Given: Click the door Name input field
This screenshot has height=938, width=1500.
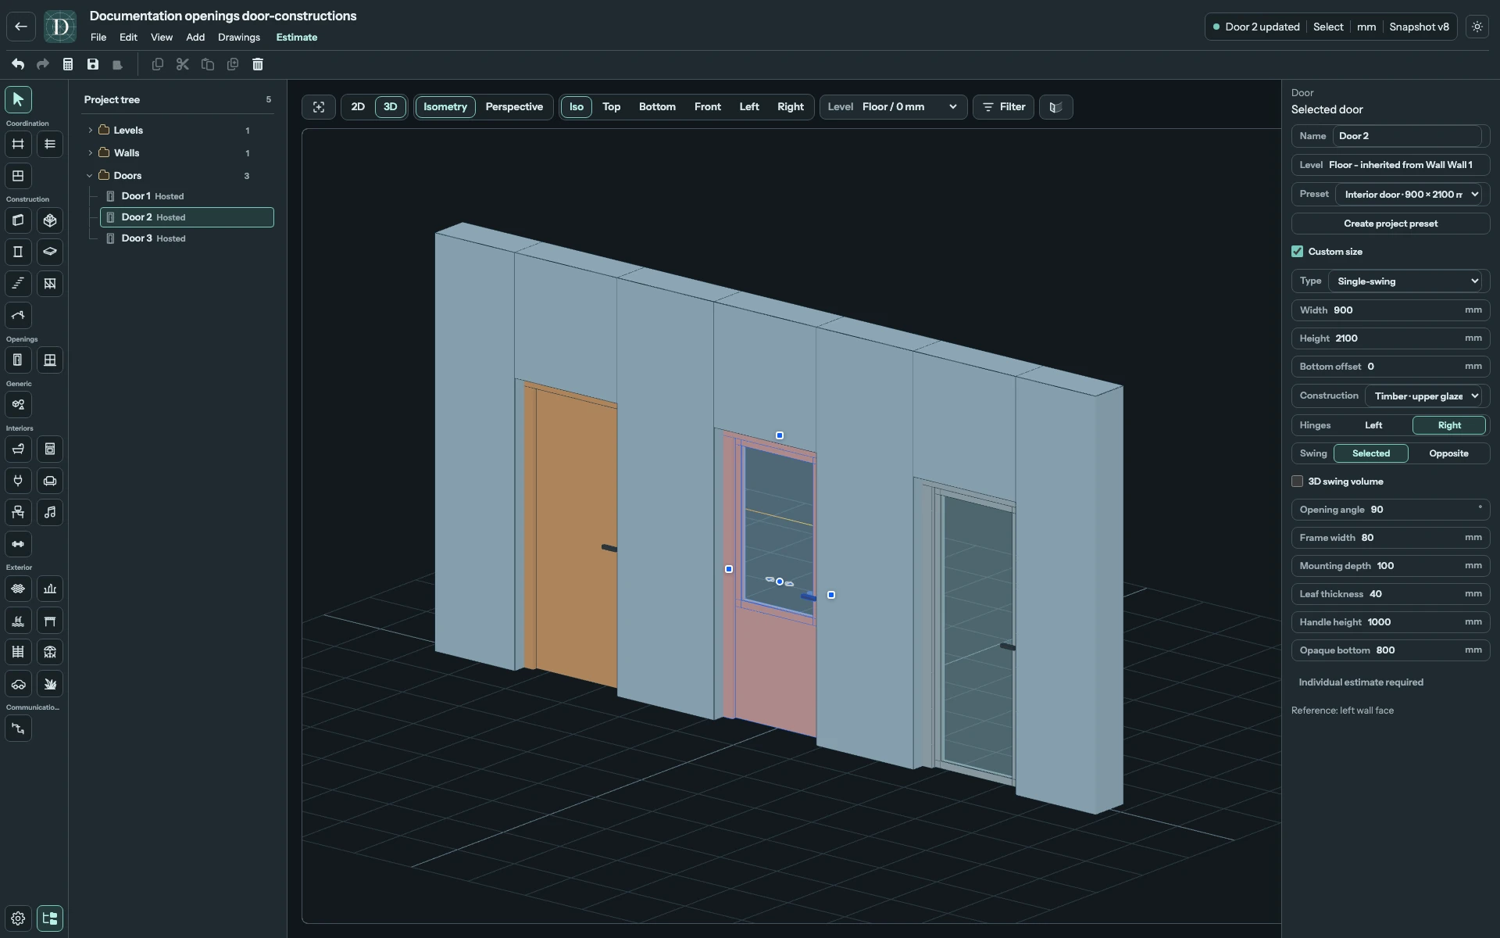Looking at the screenshot, I should point(1407,136).
